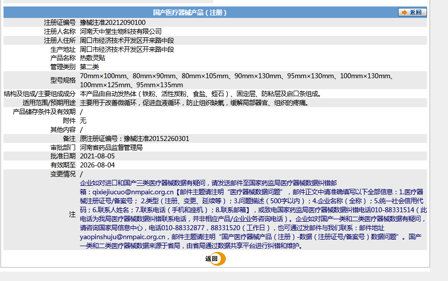Click the 变更情况 label
The image size is (448, 281).
pyautogui.click(x=63, y=174)
